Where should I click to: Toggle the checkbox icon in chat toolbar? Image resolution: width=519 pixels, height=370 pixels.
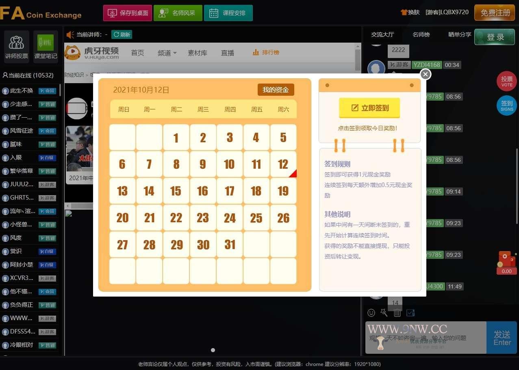[410, 313]
